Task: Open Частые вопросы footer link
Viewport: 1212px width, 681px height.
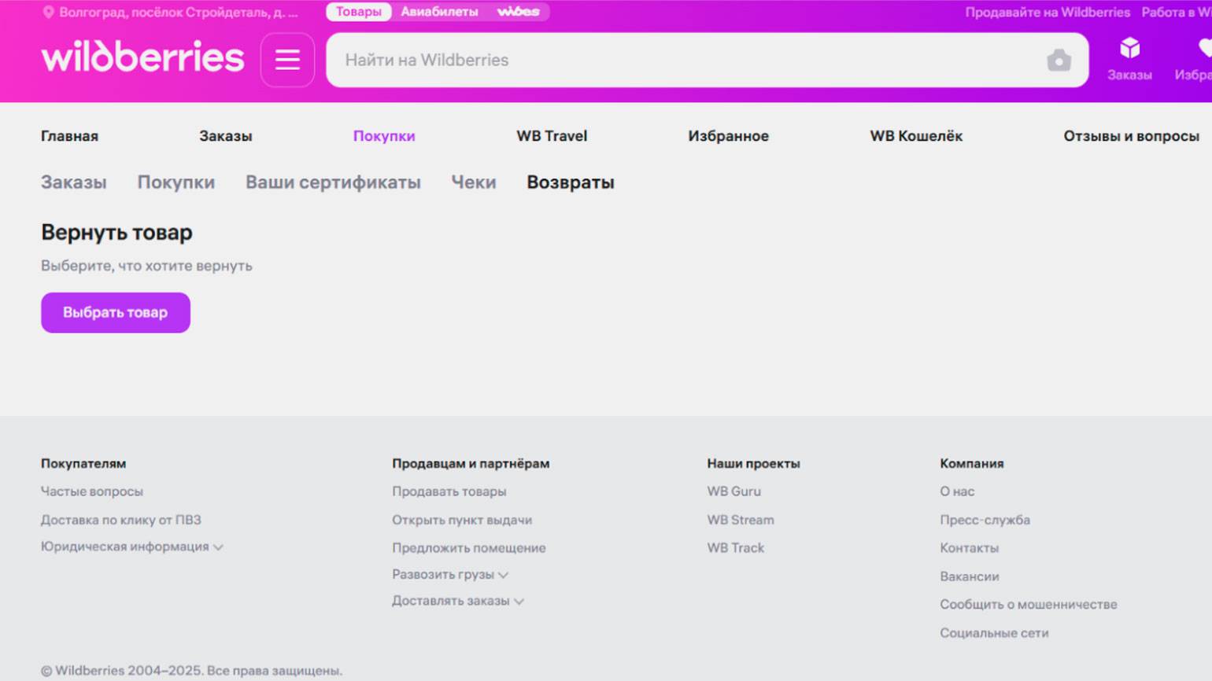Action: point(92,491)
